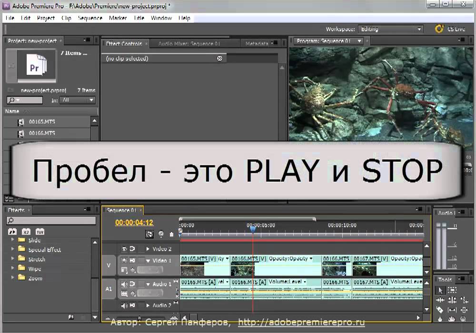The height and width of the screenshot is (333, 476).
Task: Click the blue playhead on timeline ruler
Action: [253, 229]
